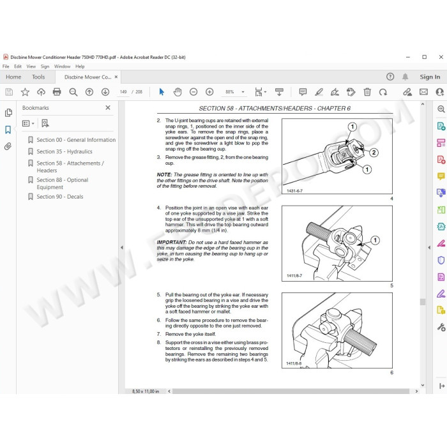Open the Sign menu
Image resolution: width=447 pixels, height=447 pixels.
pos(45,66)
